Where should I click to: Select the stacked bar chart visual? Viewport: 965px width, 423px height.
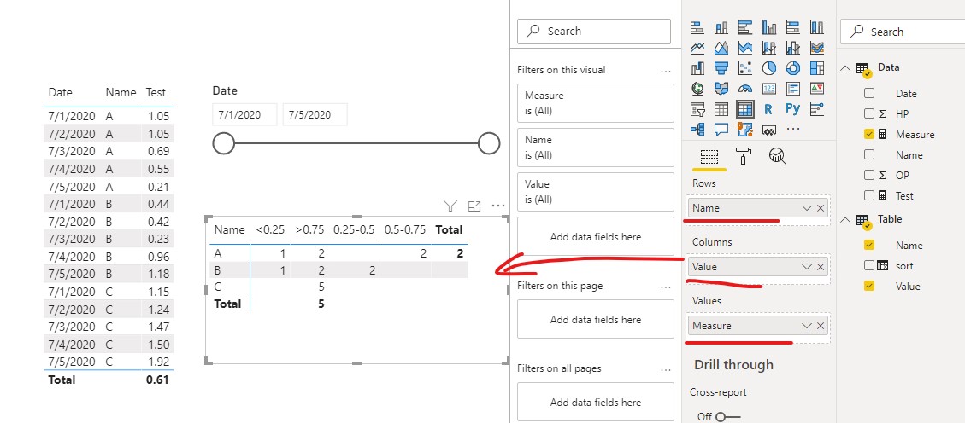697,27
